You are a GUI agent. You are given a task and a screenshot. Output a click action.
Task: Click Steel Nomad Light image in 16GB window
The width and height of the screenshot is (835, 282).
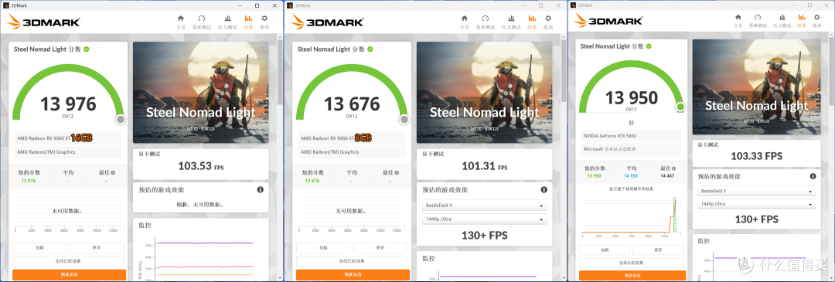200,93
